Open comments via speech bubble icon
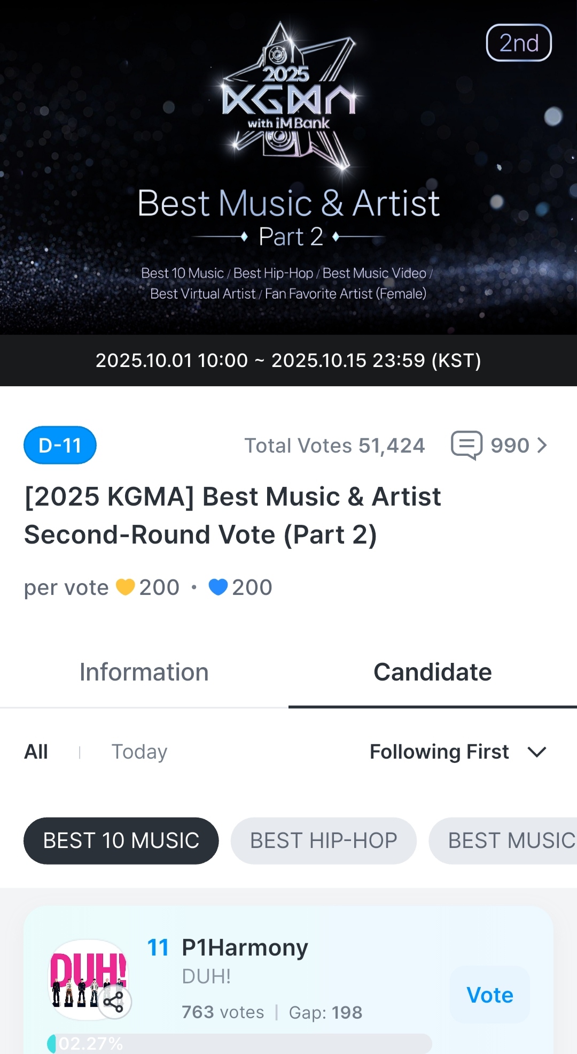This screenshot has width=577, height=1054. point(466,445)
